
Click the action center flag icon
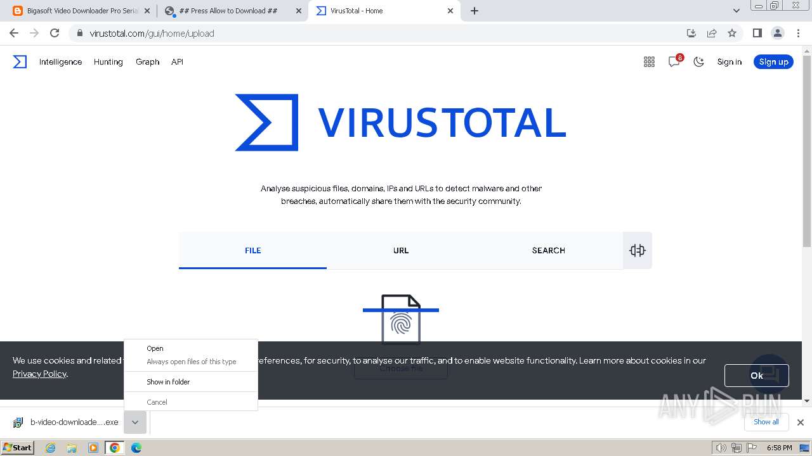(751, 448)
